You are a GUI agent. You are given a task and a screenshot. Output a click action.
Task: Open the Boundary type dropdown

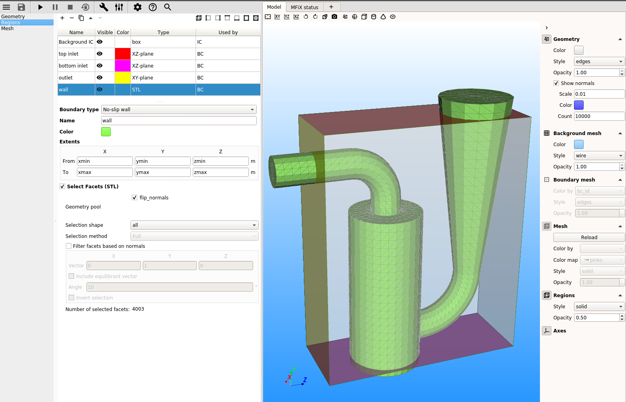179,109
